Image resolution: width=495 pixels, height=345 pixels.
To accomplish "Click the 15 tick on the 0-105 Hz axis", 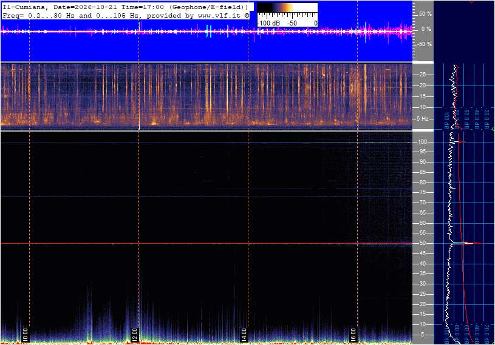I will [422, 315].
